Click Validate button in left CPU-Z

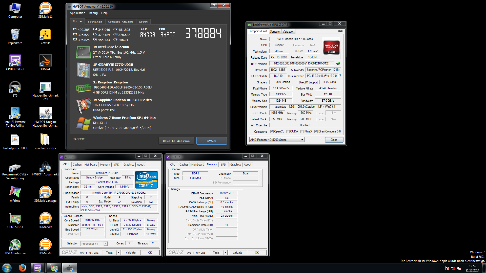131,253
